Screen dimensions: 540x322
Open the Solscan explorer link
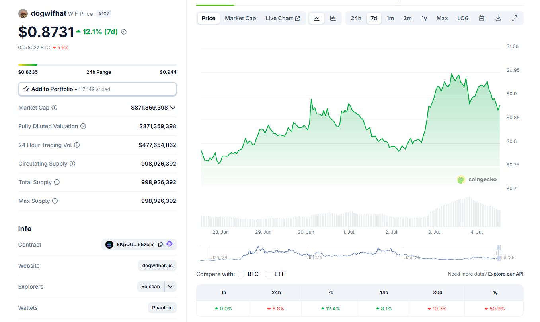(151, 287)
